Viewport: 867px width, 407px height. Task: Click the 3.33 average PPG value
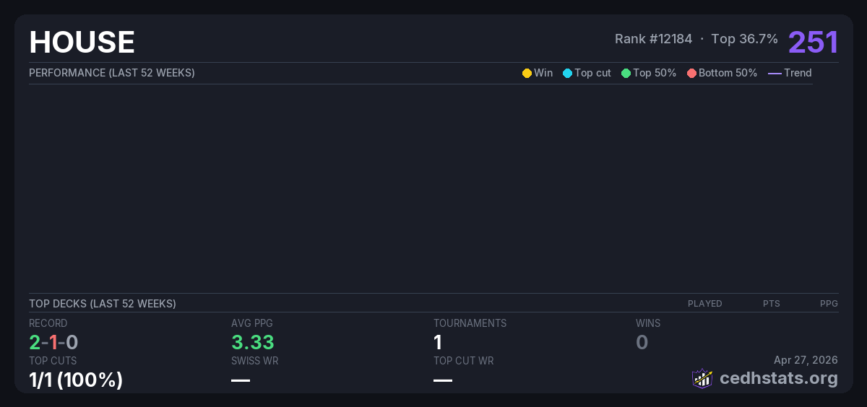pyautogui.click(x=253, y=342)
